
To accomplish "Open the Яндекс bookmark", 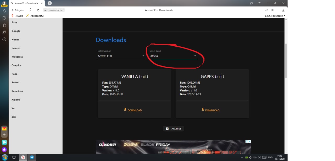I will tap(17, 16).
